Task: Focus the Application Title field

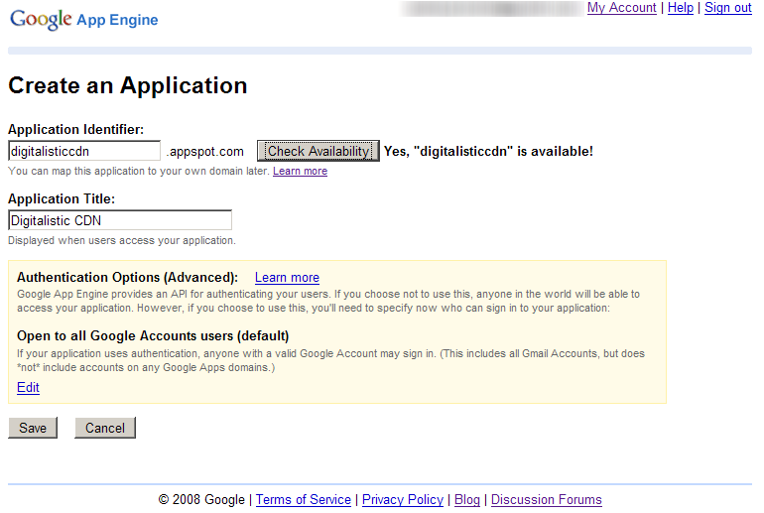Action: (x=120, y=220)
